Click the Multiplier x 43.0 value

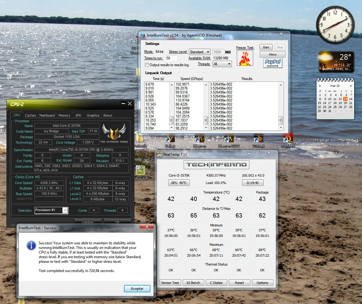tap(49, 188)
